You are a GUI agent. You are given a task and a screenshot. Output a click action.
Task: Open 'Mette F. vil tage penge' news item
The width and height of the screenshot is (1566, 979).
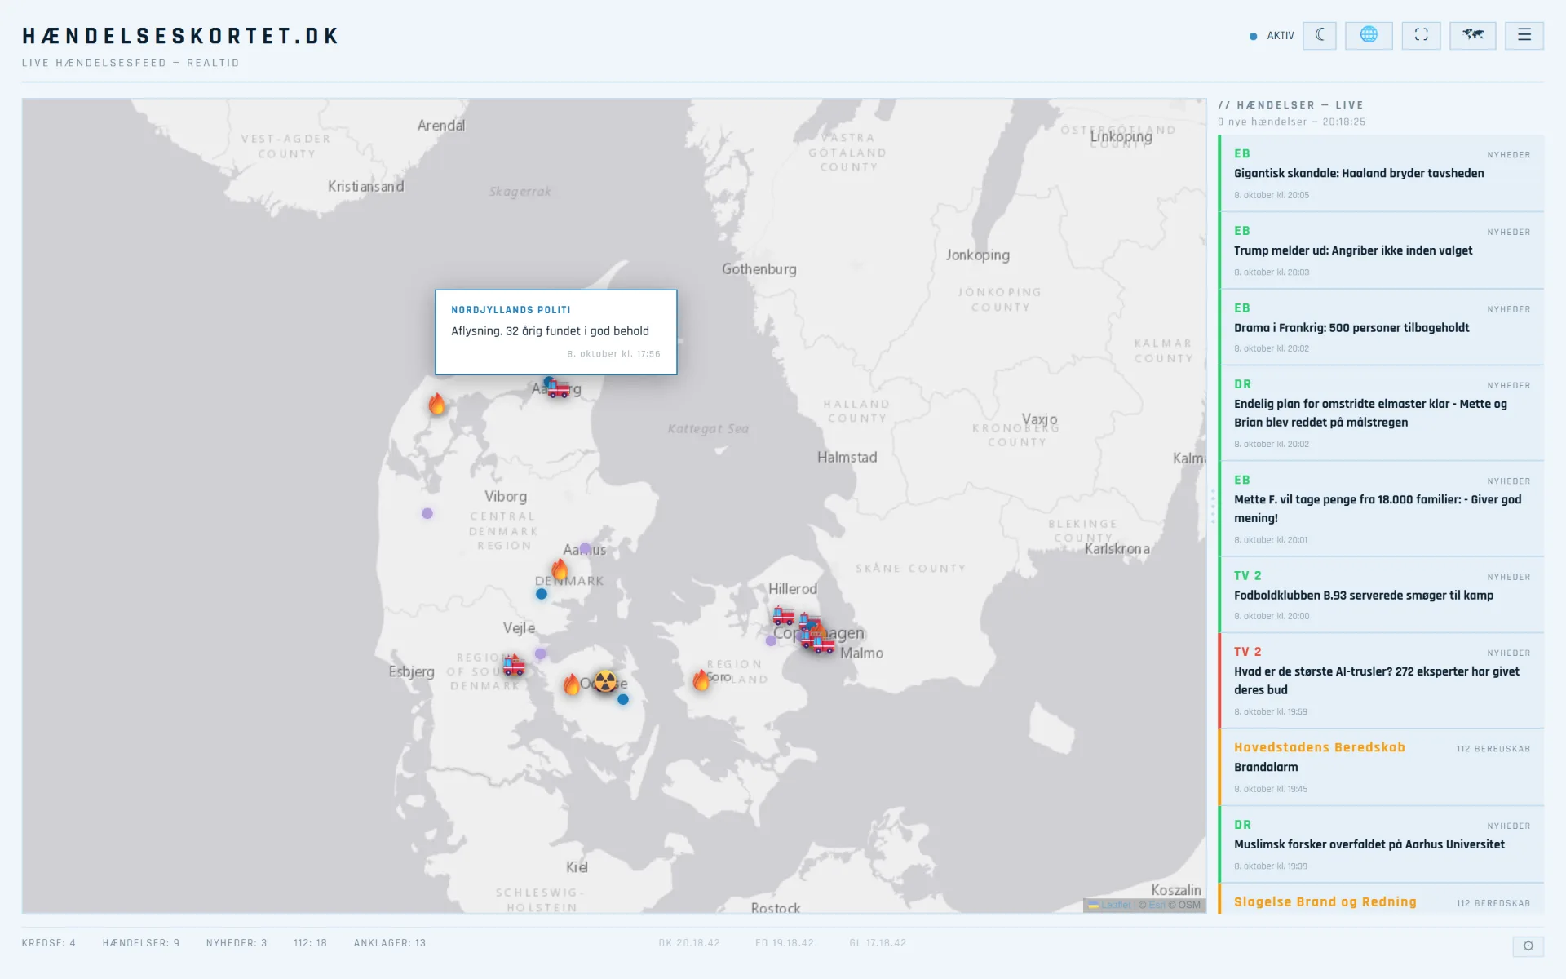click(x=1381, y=508)
